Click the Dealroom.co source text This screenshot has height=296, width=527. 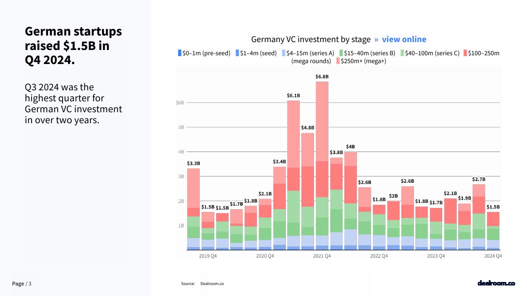tap(212, 284)
